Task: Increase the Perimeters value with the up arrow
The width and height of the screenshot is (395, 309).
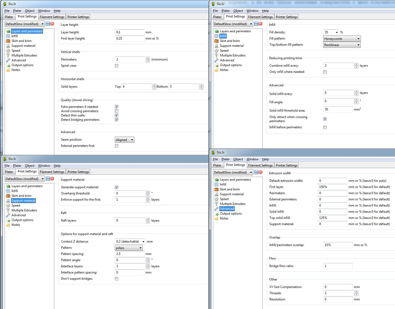Action: coord(148,58)
